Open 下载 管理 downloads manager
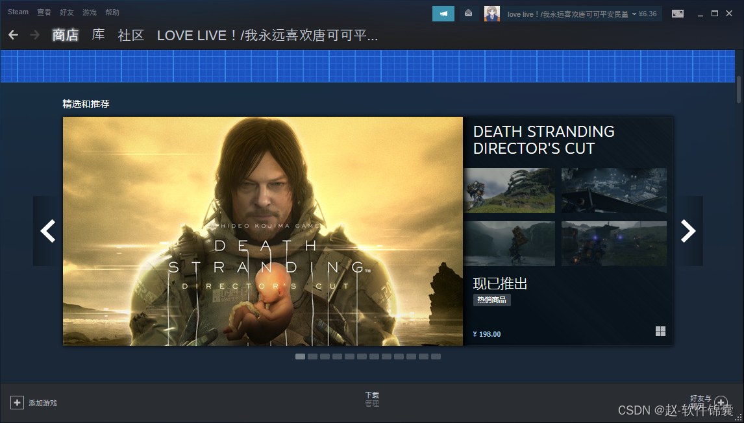 tap(372, 399)
